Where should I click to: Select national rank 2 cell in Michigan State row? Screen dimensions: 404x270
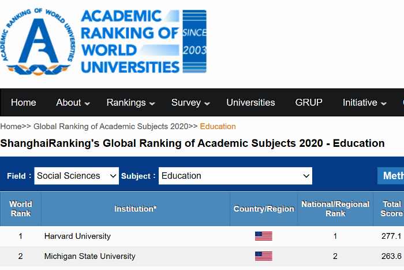coord(335,256)
